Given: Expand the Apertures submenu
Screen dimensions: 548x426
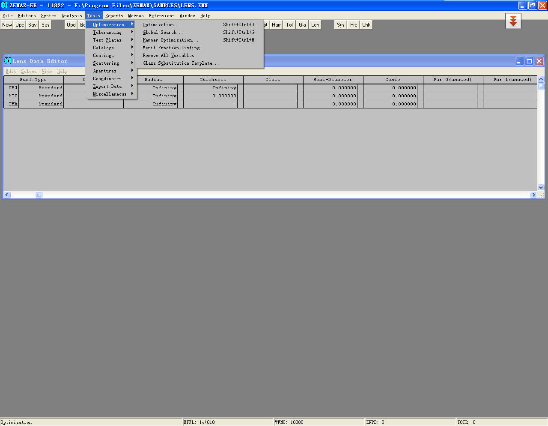Looking at the screenshot, I should click(111, 71).
